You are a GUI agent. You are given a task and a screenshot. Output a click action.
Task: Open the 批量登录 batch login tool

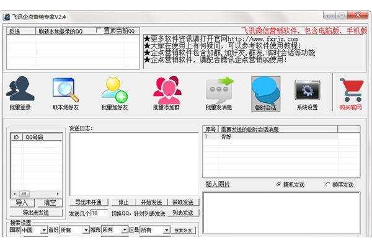click(x=20, y=93)
